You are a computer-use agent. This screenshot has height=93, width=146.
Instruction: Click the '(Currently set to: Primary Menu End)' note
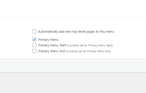pyautogui.click(x=88, y=51)
